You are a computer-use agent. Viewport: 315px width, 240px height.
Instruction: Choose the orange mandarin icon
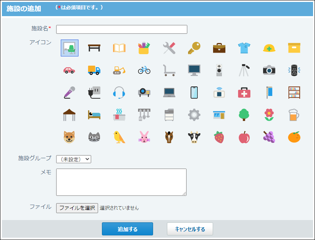[294, 137]
